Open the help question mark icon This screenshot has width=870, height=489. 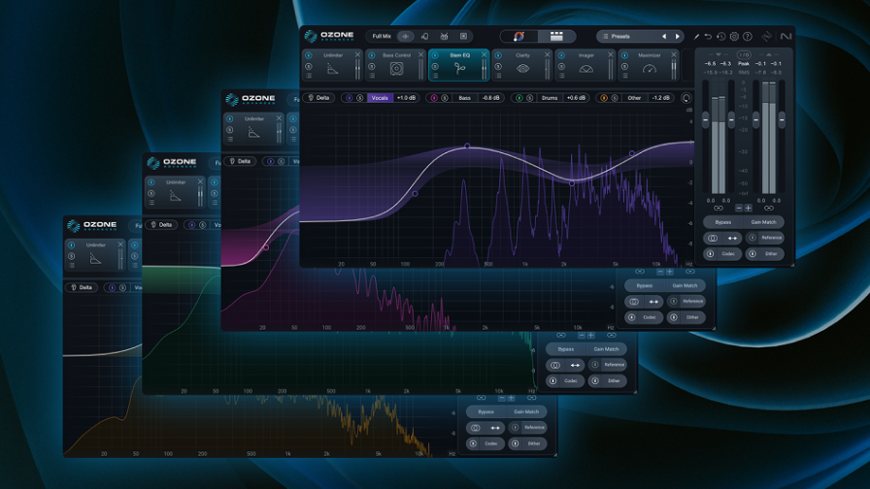(748, 37)
